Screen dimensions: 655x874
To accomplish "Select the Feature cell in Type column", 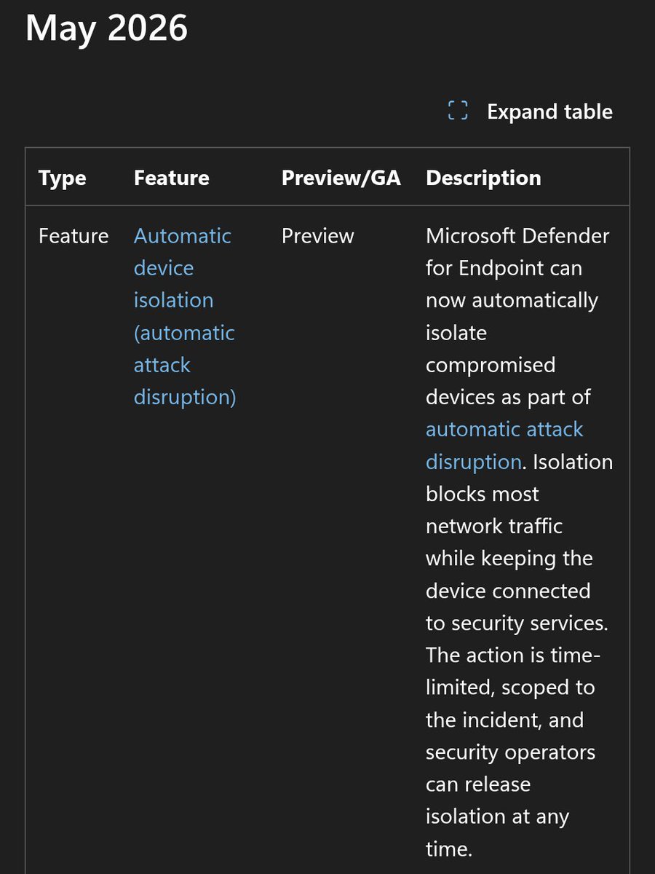I will (x=74, y=236).
